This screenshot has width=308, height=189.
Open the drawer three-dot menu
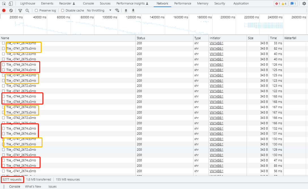pos(4,187)
